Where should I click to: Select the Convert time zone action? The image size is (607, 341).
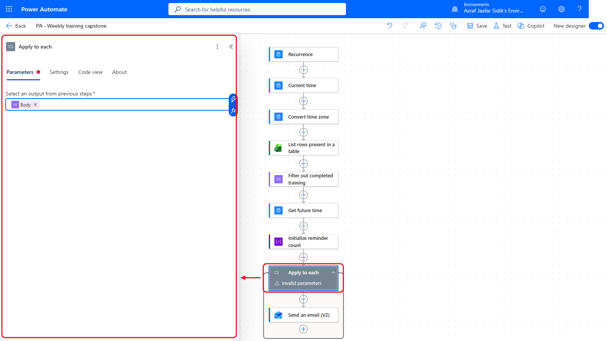[303, 117]
